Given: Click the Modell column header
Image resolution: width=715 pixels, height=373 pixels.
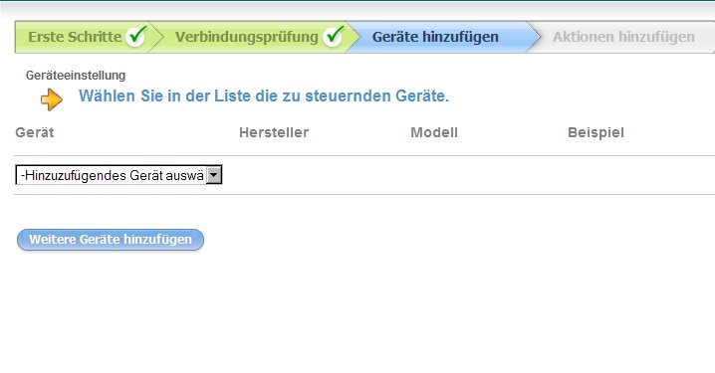Looking at the screenshot, I should [434, 132].
